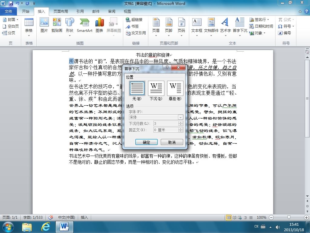Switch to Print Layout view

(229, 218)
